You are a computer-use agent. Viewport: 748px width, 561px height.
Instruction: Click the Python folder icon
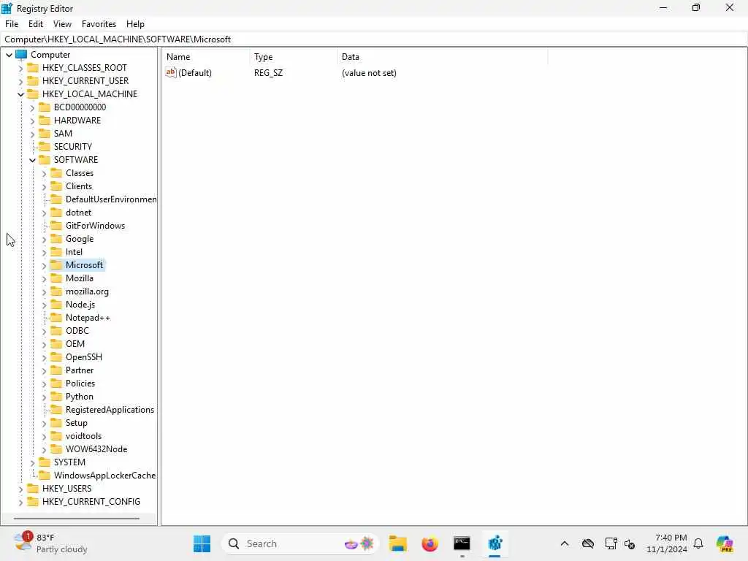[x=56, y=396]
